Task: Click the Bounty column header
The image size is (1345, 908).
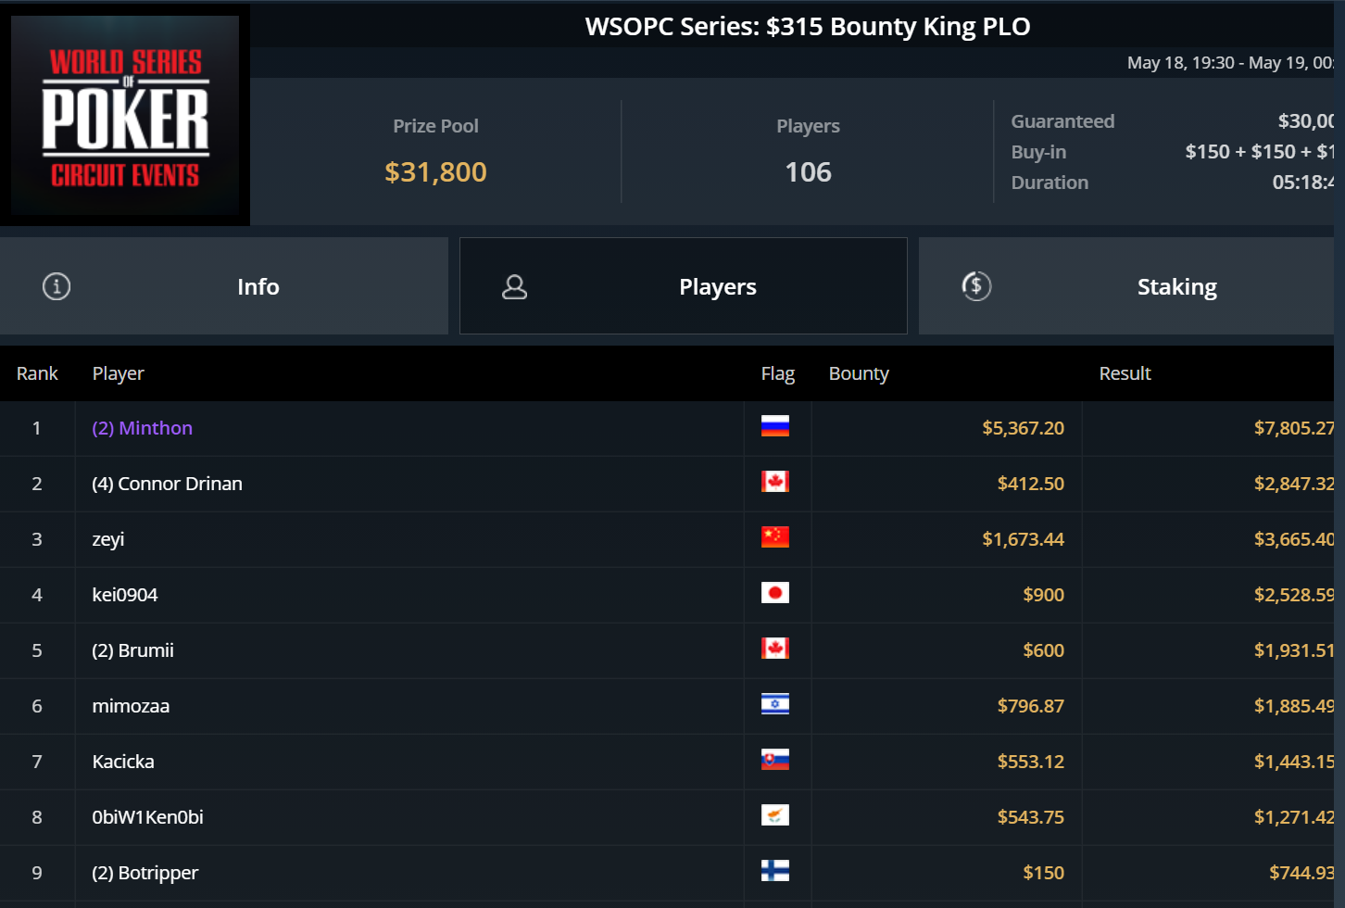Action: [x=859, y=373]
